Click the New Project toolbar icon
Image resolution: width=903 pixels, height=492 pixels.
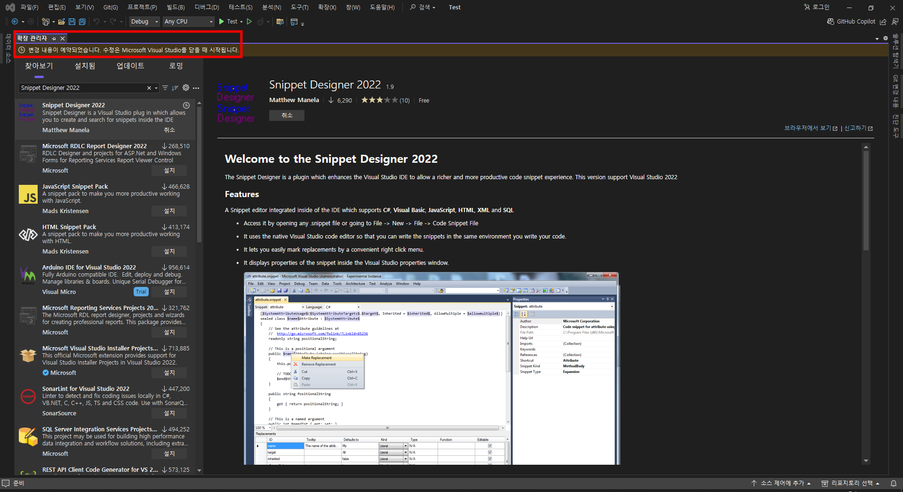pyautogui.click(x=45, y=22)
